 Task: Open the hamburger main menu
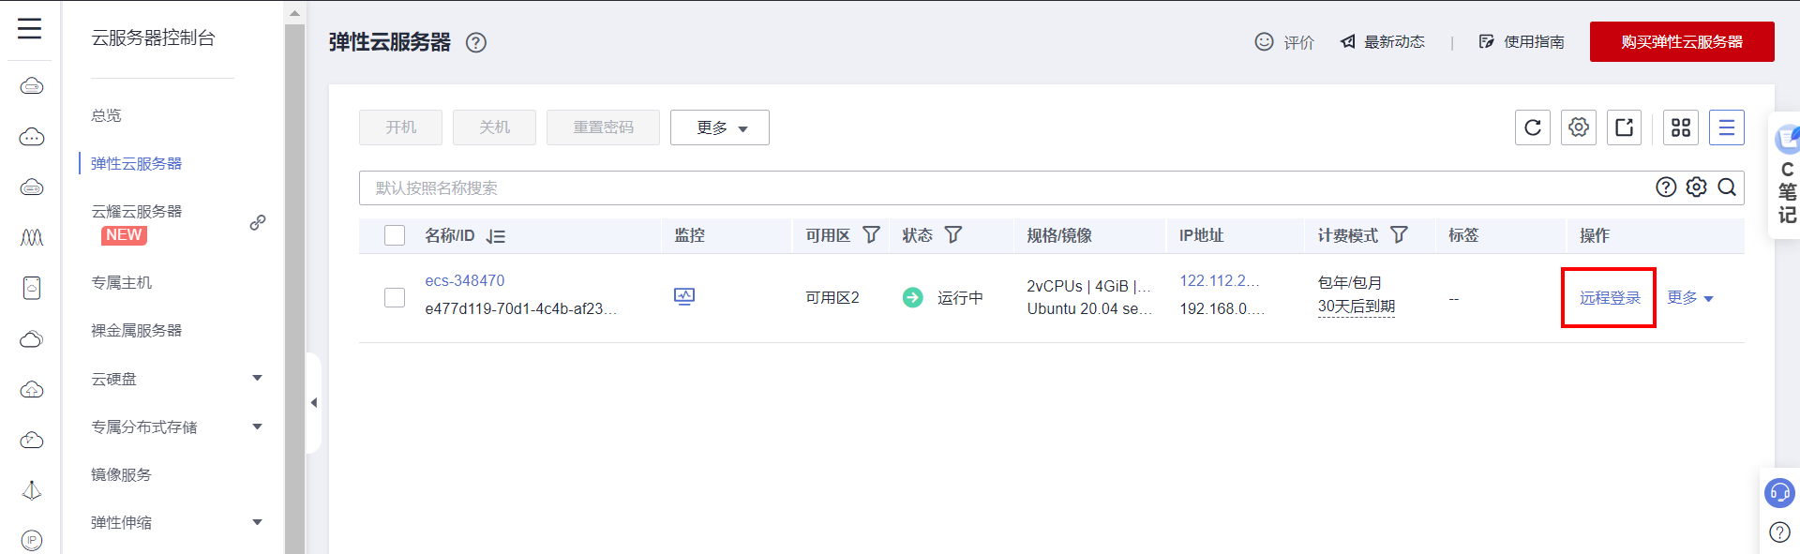pos(30,29)
